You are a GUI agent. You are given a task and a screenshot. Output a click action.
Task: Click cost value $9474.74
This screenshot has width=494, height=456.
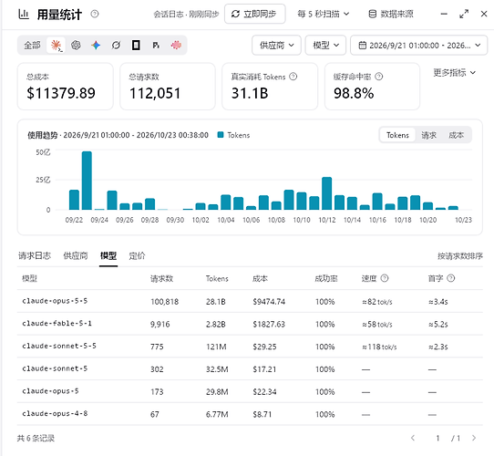click(269, 302)
